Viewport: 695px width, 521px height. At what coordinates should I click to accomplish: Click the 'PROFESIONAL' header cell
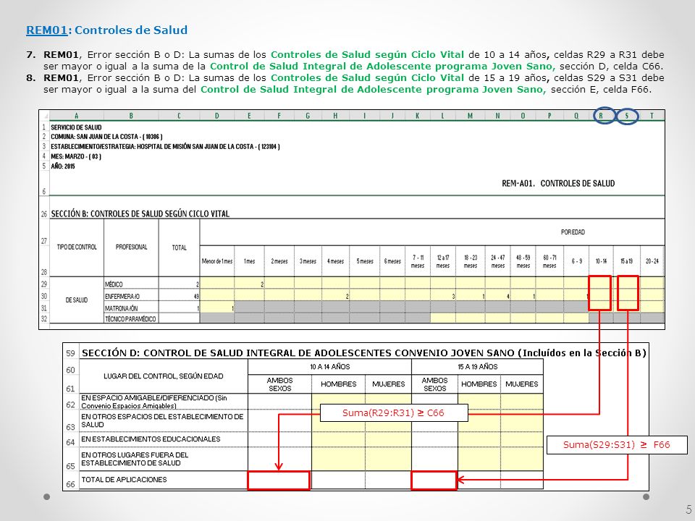point(131,247)
